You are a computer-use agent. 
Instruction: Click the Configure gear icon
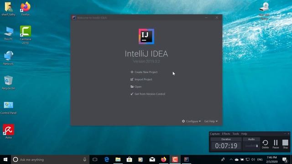coord(183,121)
